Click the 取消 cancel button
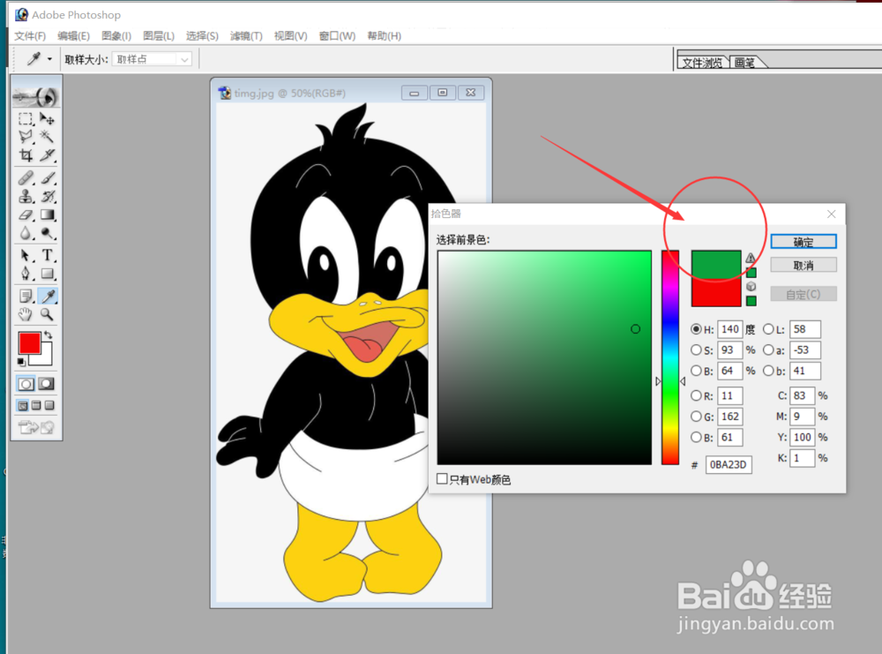The height and width of the screenshot is (654, 882). pos(804,265)
